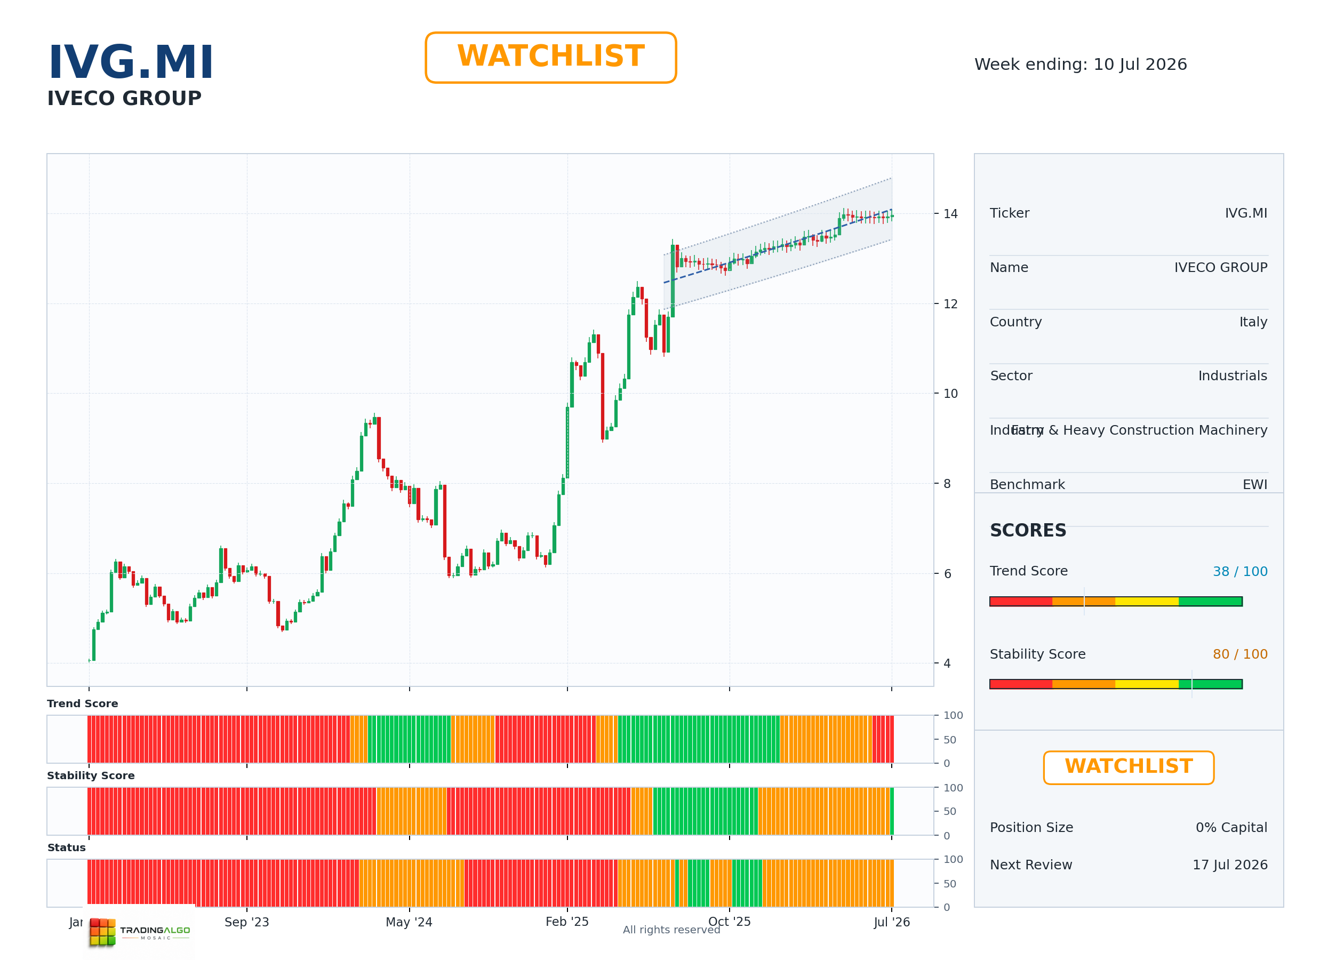This screenshot has height=960, width=1344.
Task: Click 'Farm & Heavy Construction Machinery' industry value
Action: tap(1140, 430)
